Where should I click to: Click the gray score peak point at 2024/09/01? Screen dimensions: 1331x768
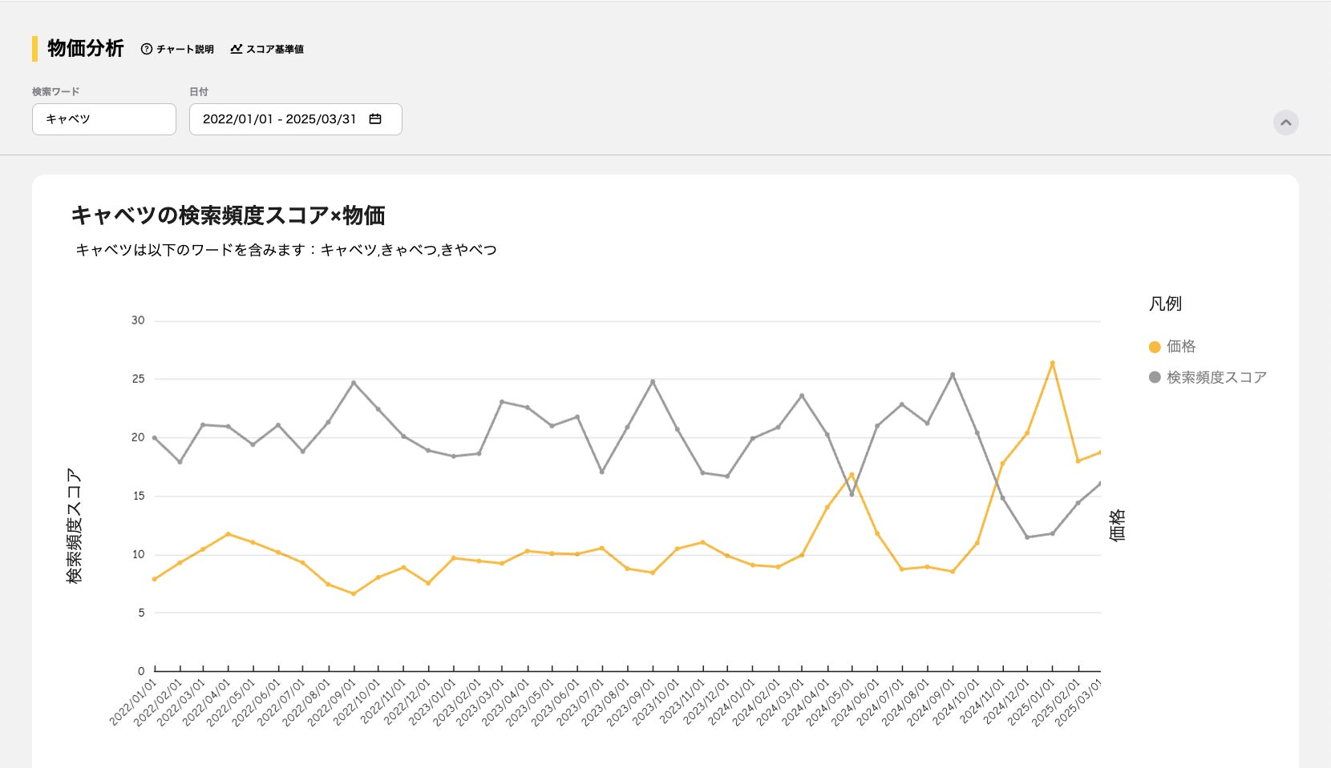pos(953,375)
